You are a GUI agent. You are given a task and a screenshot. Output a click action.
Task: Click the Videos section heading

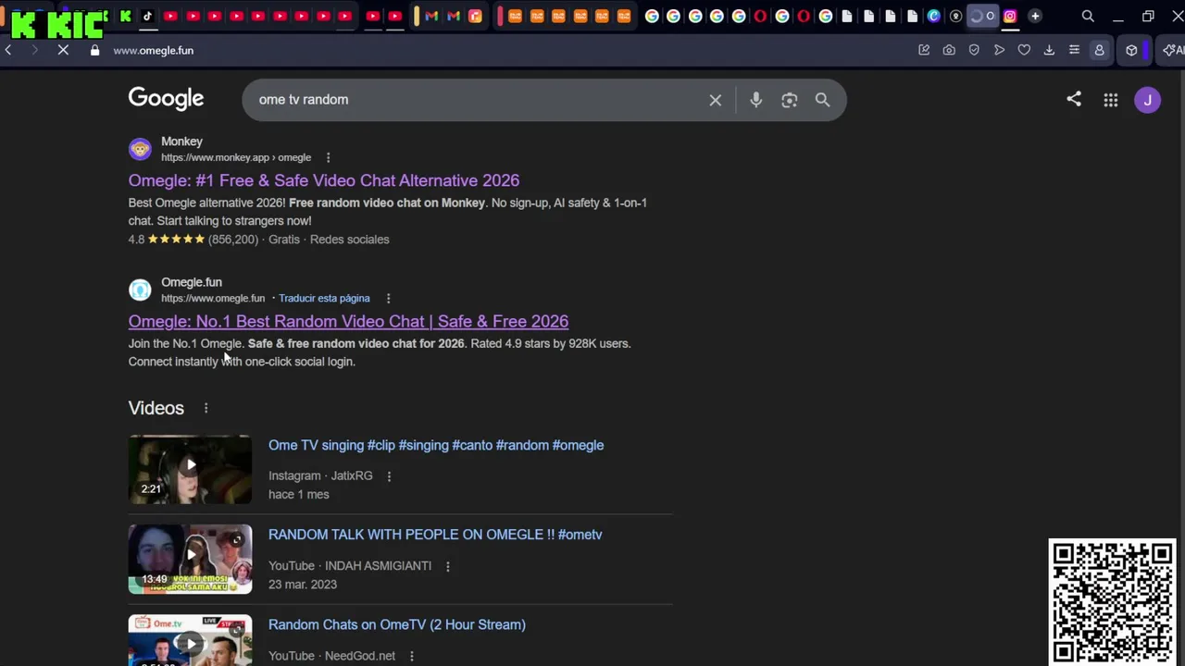click(x=156, y=408)
